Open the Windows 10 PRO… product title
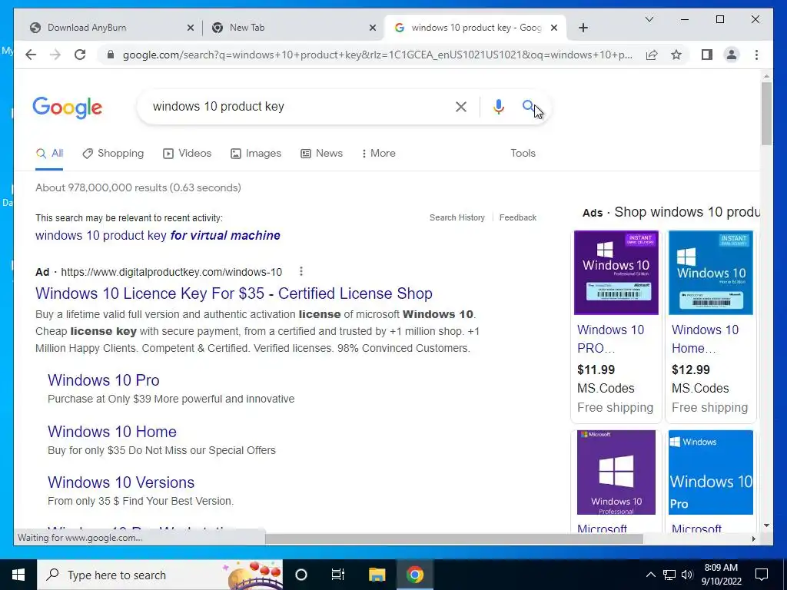Viewport: 787px width, 590px height. tap(610, 339)
